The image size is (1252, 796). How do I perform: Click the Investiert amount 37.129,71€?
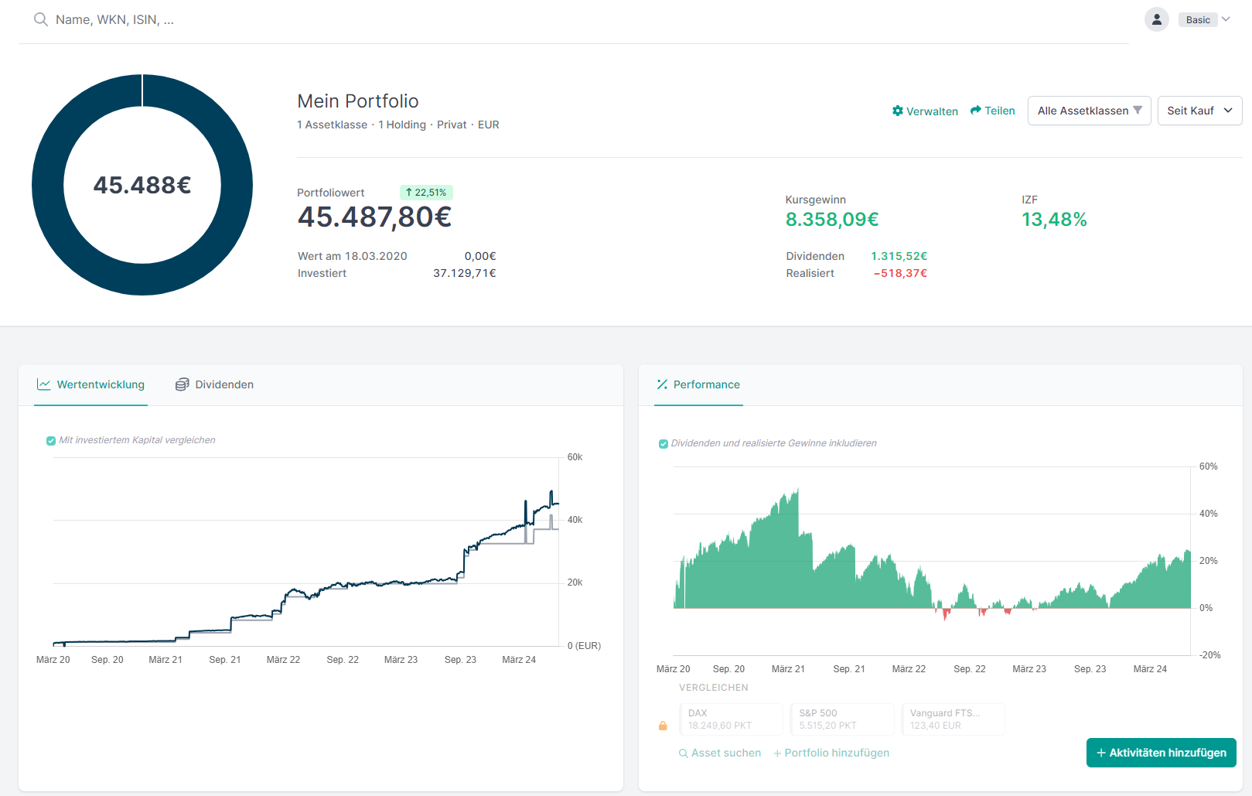(x=465, y=273)
